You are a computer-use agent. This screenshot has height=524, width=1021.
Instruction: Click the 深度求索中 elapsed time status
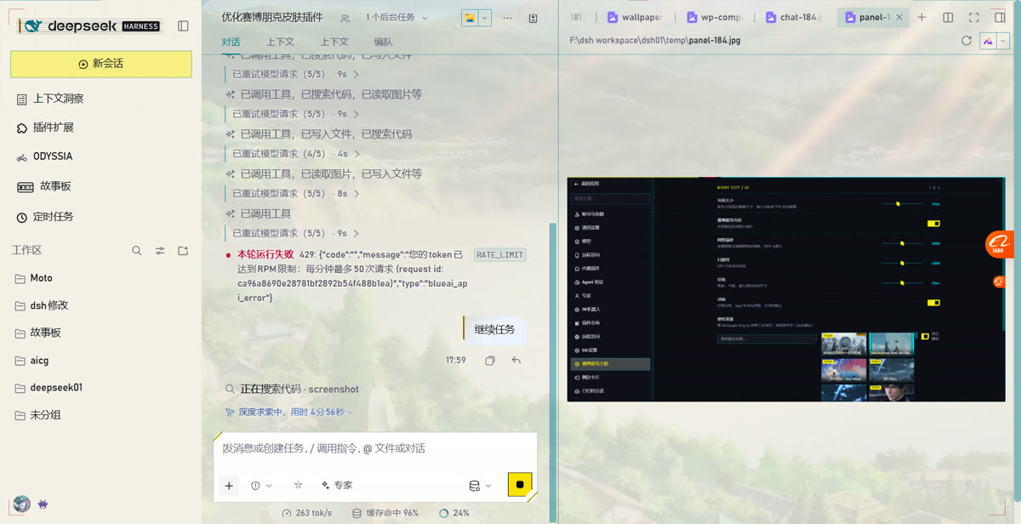(x=288, y=412)
